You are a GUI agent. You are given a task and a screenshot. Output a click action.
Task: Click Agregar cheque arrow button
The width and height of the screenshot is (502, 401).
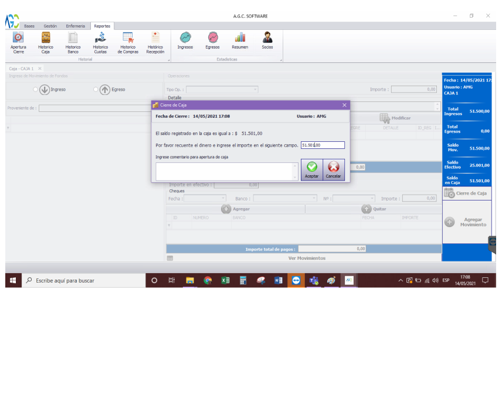pyautogui.click(x=235, y=209)
